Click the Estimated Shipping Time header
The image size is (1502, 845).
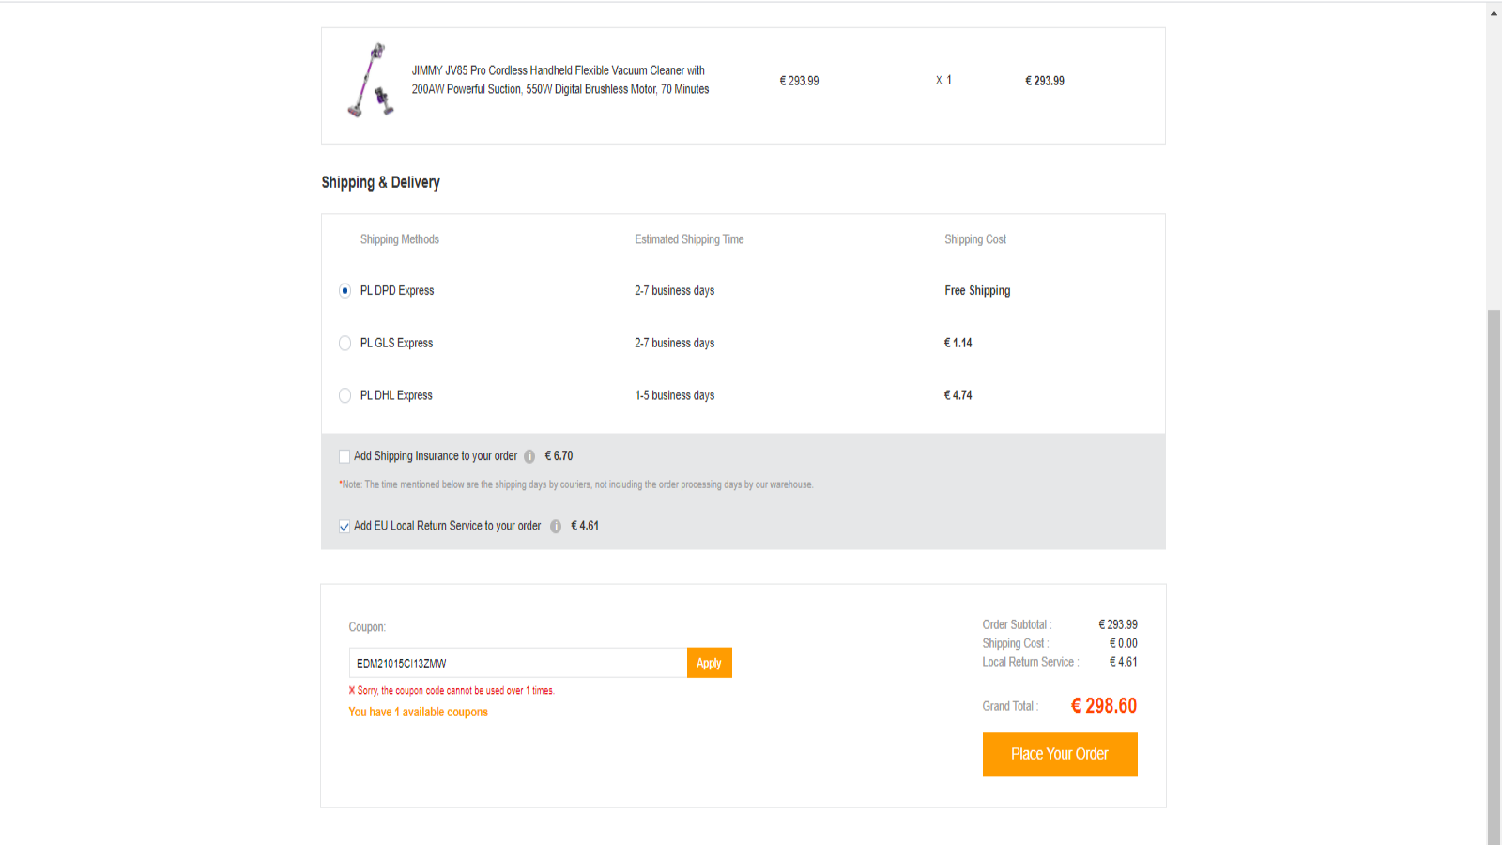click(688, 239)
